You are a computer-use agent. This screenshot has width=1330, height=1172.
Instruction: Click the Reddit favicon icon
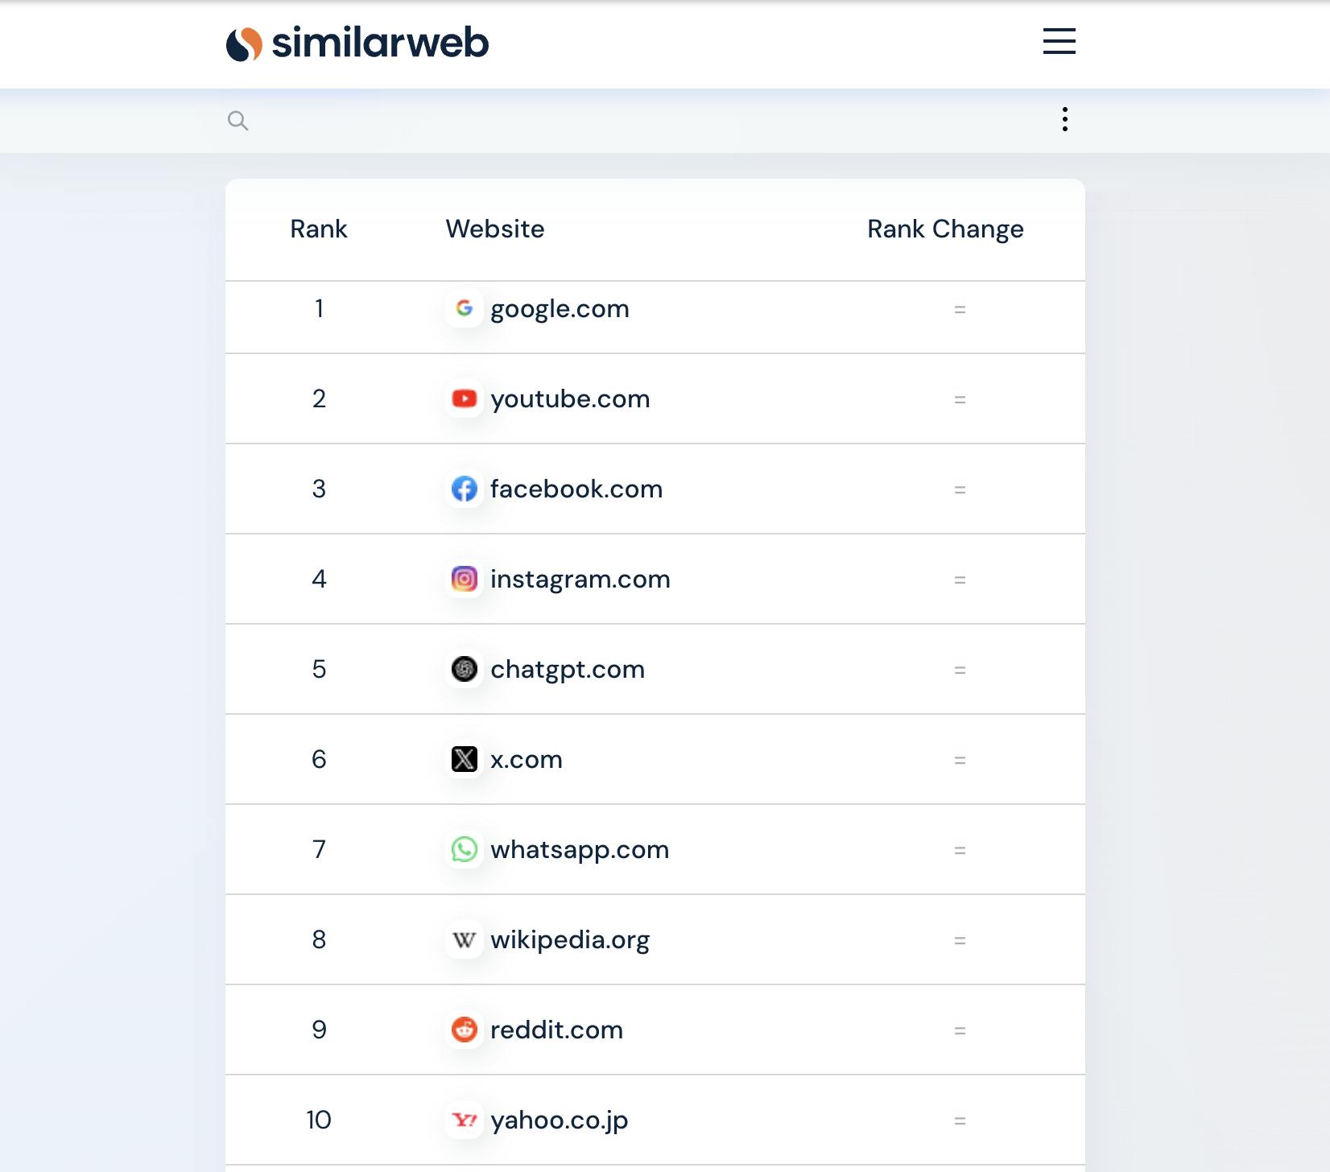(x=465, y=1030)
